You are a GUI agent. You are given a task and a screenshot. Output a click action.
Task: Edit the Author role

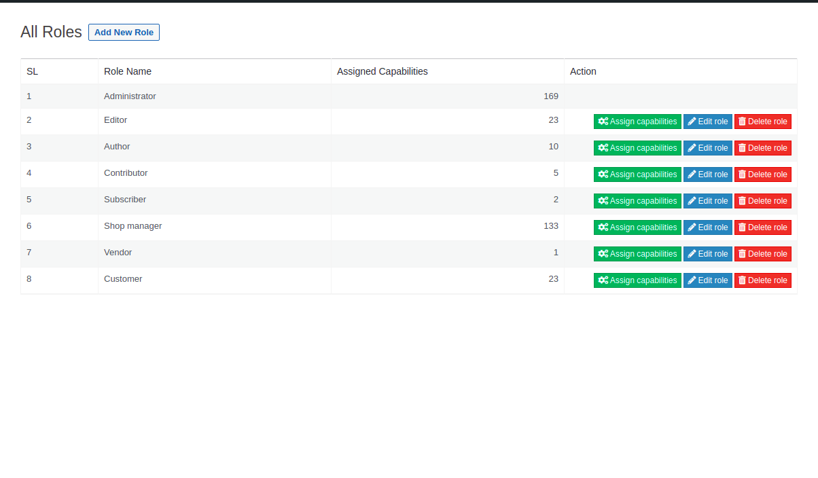pyautogui.click(x=708, y=148)
